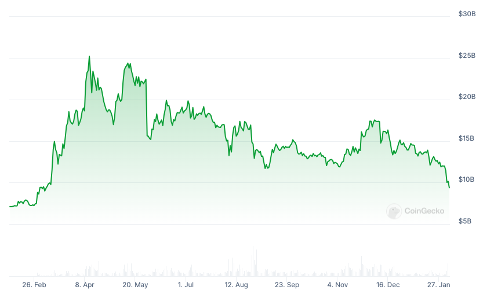Select the $10B y-axis label
The height and width of the screenshot is (297, 494).
tap(467, 179)
